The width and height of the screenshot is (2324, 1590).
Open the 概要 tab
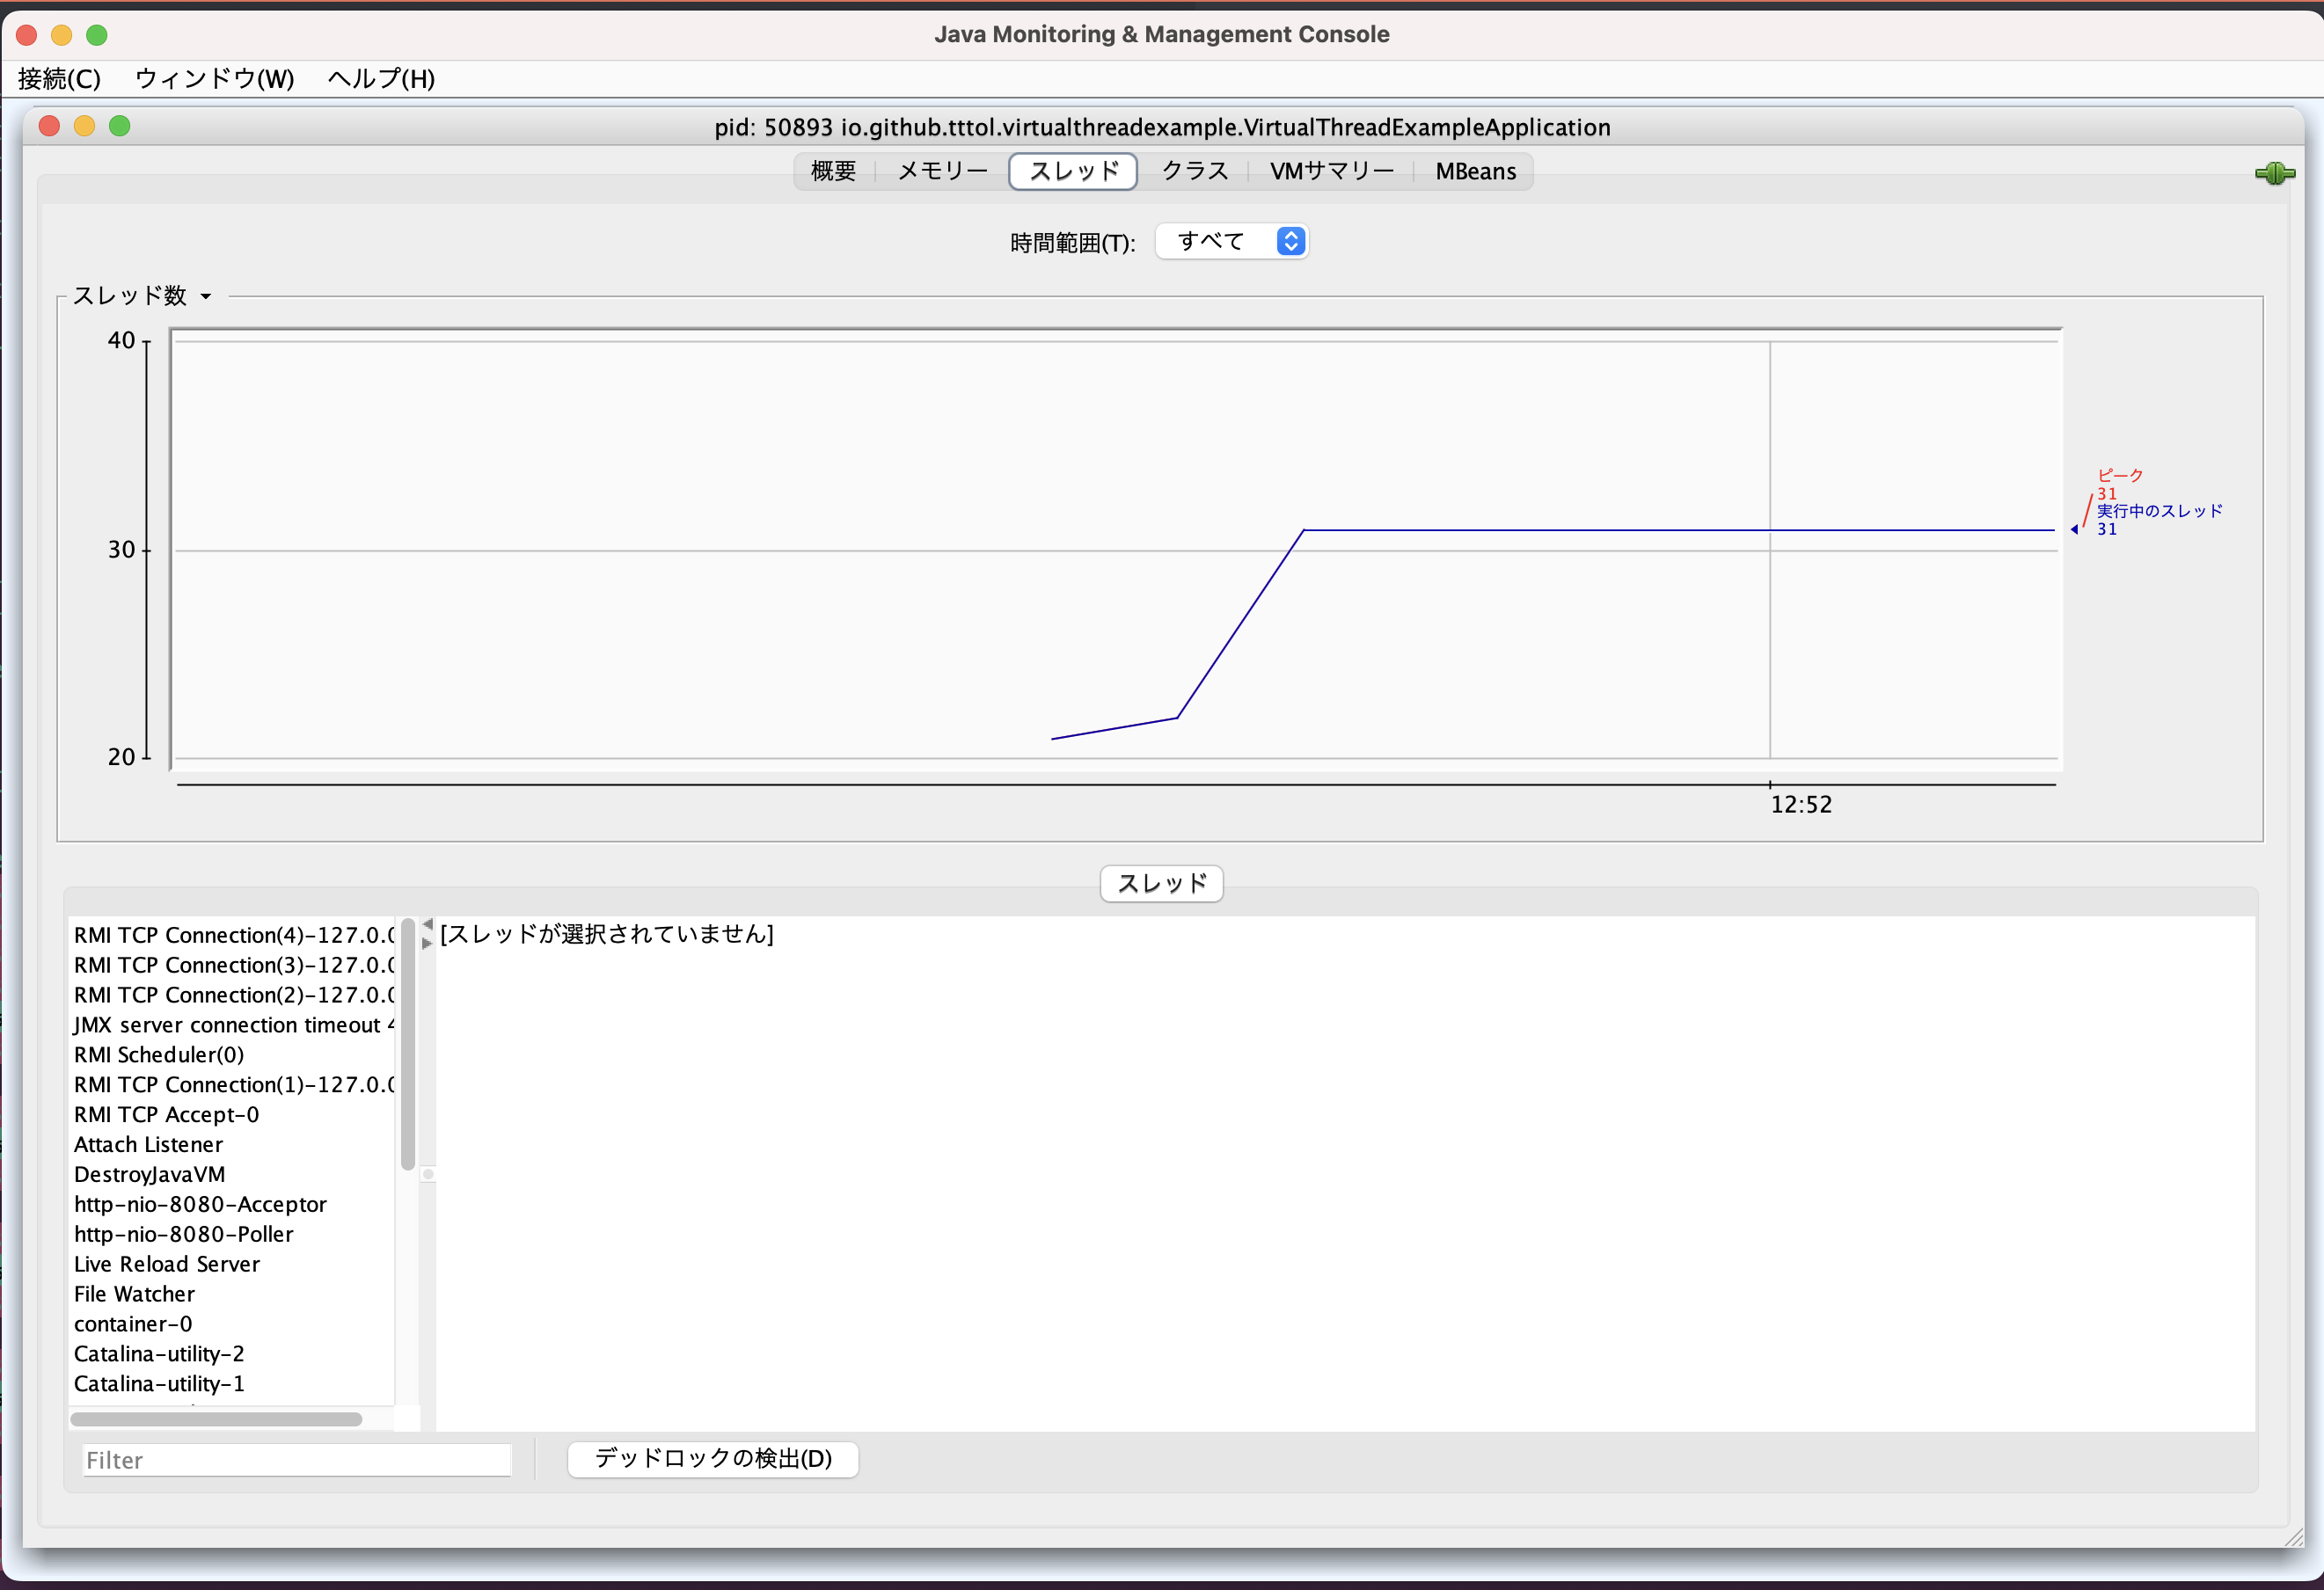[831, 171]
